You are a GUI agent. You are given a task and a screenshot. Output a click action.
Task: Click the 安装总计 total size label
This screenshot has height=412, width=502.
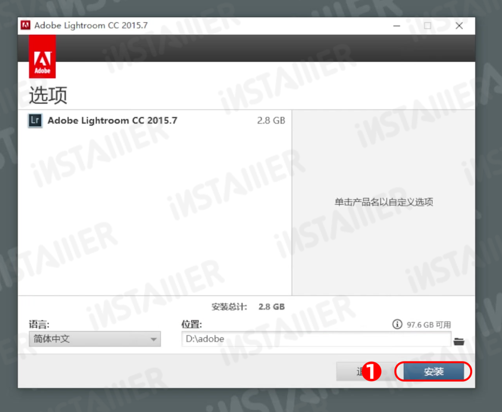229,307
